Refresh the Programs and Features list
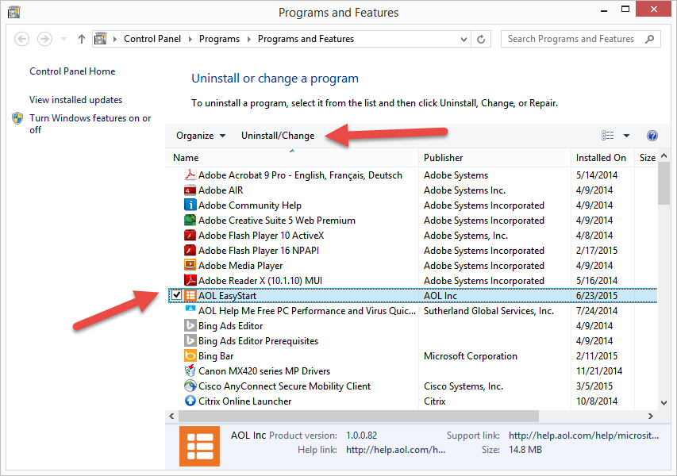The width and height of the screenshot is (677, 476). click(x=481, y=40)
